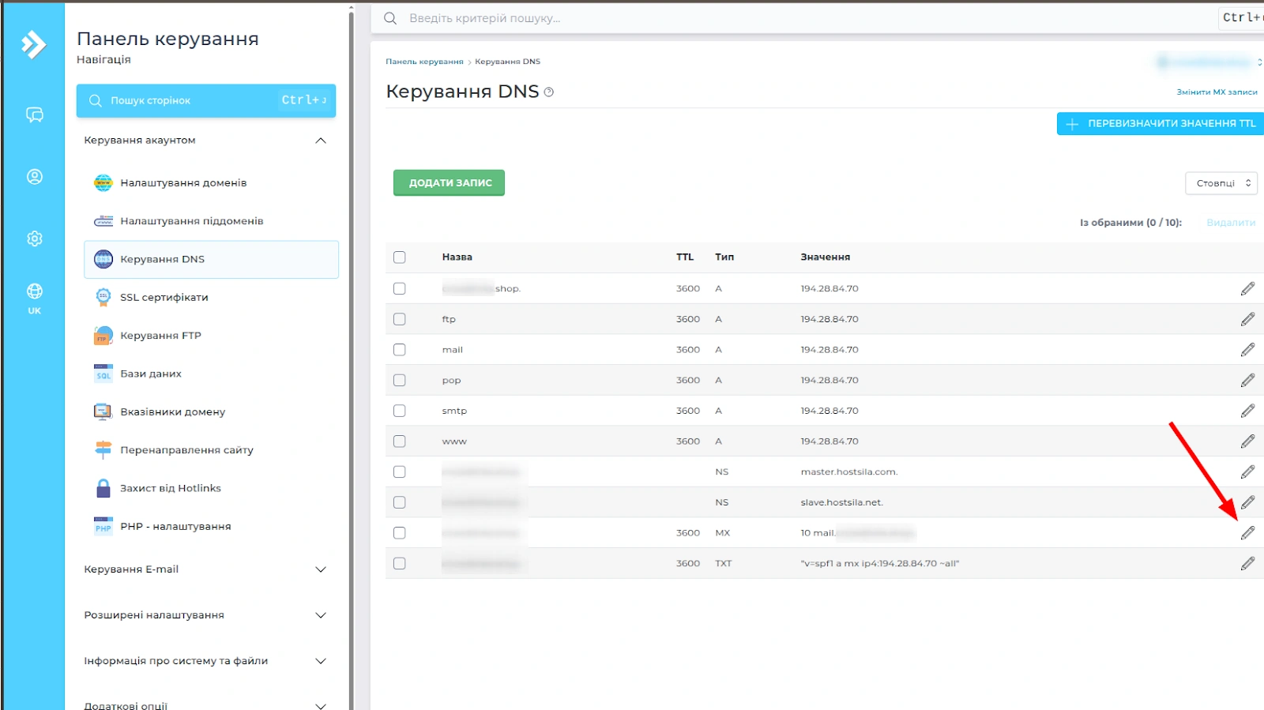Click the search magnifier in top bar

(390, 18)
